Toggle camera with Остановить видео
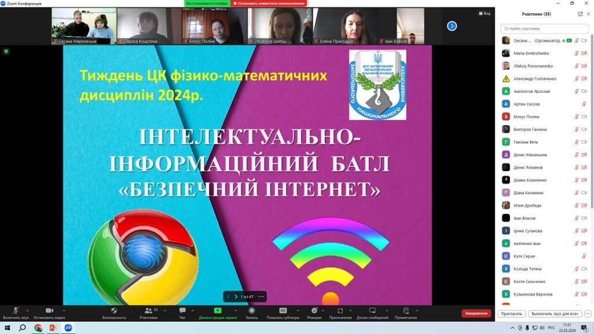This screenshot has height=334, width=594. point(49,313)
